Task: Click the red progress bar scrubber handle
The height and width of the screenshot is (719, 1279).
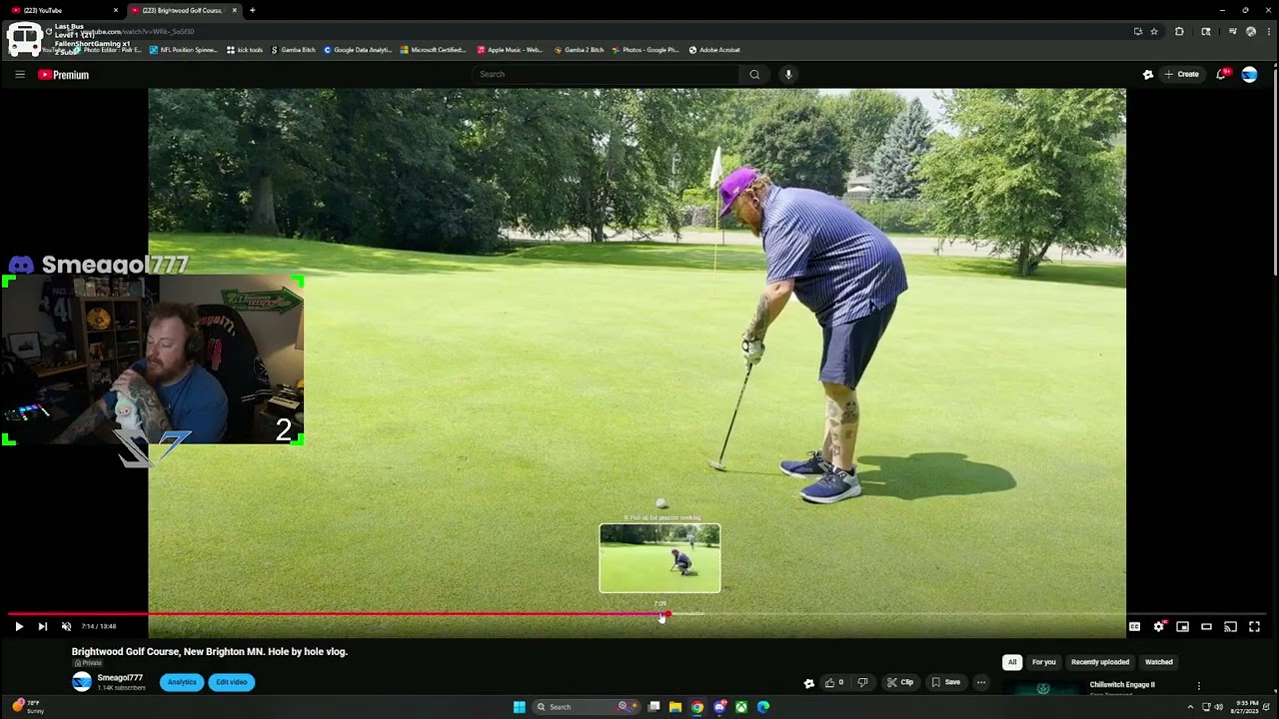Action: point(667,614)
